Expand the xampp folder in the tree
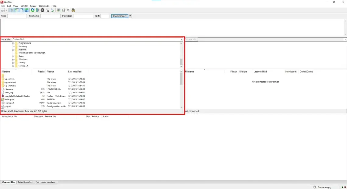This screenshot has height=189, width=347. (12, 62)
